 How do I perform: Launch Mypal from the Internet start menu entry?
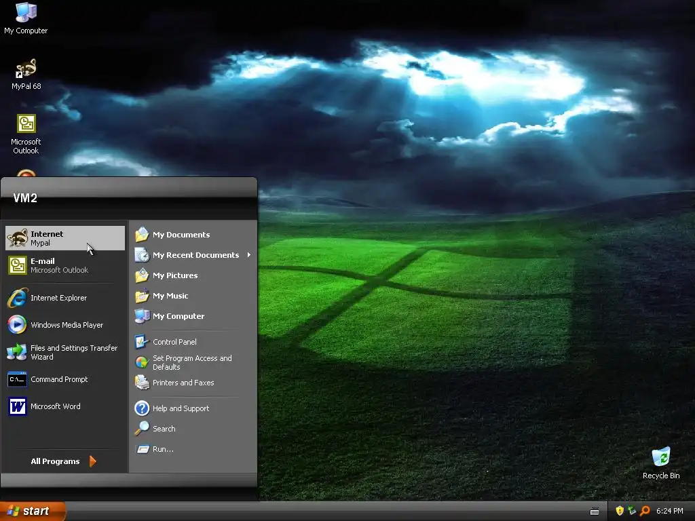tap(65, 238)
